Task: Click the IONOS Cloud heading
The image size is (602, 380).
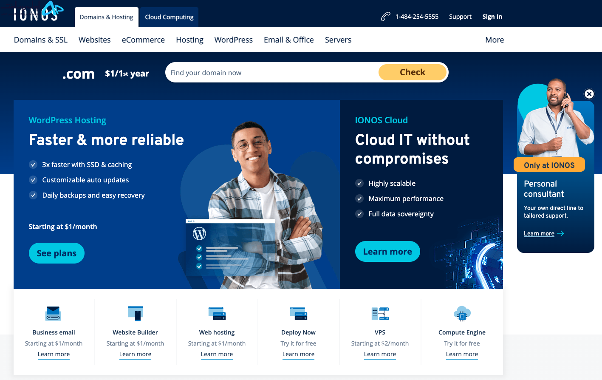Action: coord(381,120)
